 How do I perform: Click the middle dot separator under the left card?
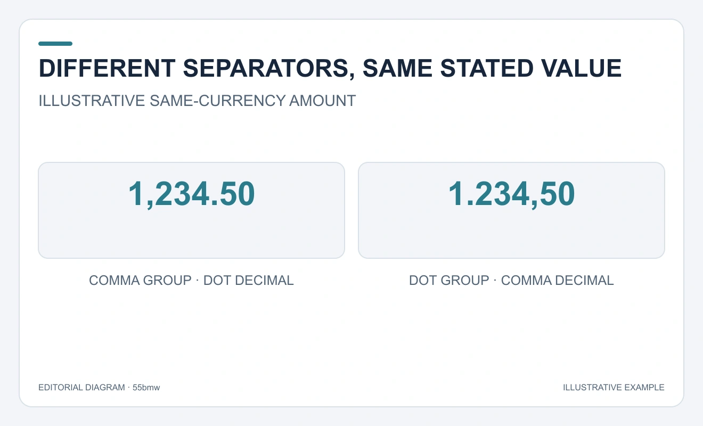[198, 280]
